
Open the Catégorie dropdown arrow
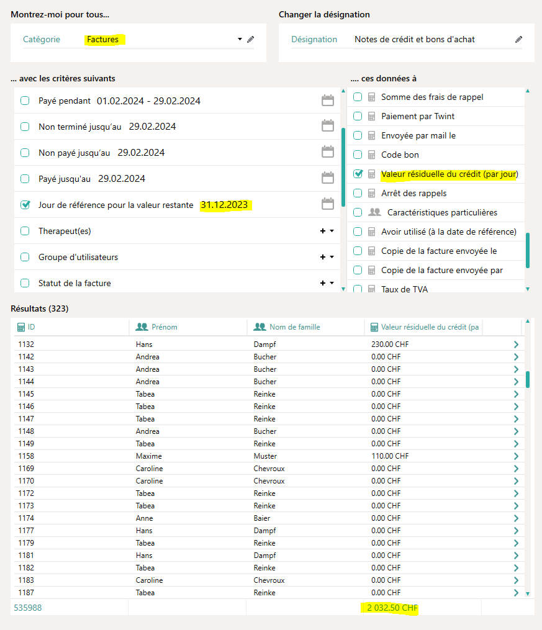(240, 39)
